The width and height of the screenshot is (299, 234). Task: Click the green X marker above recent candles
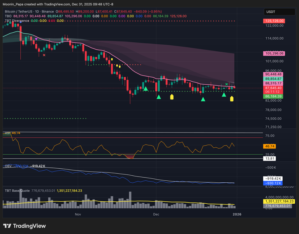(x=227, y=84)
